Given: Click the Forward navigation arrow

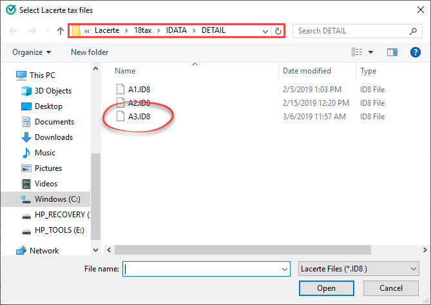Looking at the screenshot, I should coord(32,31).
